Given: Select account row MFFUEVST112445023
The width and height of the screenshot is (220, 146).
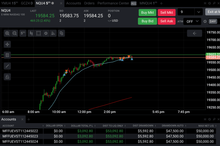Looking at the screenshot, I should [x=108, y=136].
